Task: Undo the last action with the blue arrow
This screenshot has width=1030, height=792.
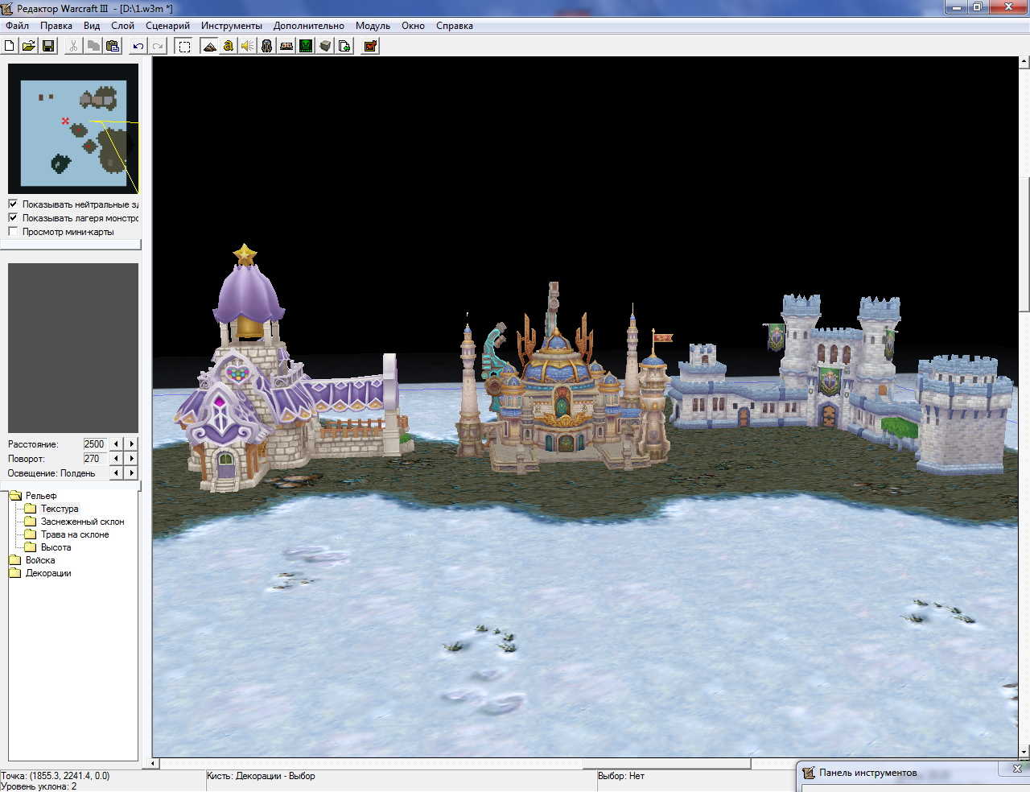Action: (138, 46)
